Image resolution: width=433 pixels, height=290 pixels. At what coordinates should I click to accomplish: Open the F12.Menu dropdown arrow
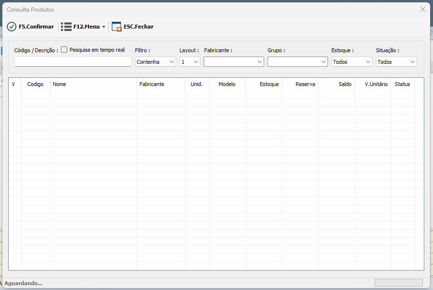coord(104,27)
